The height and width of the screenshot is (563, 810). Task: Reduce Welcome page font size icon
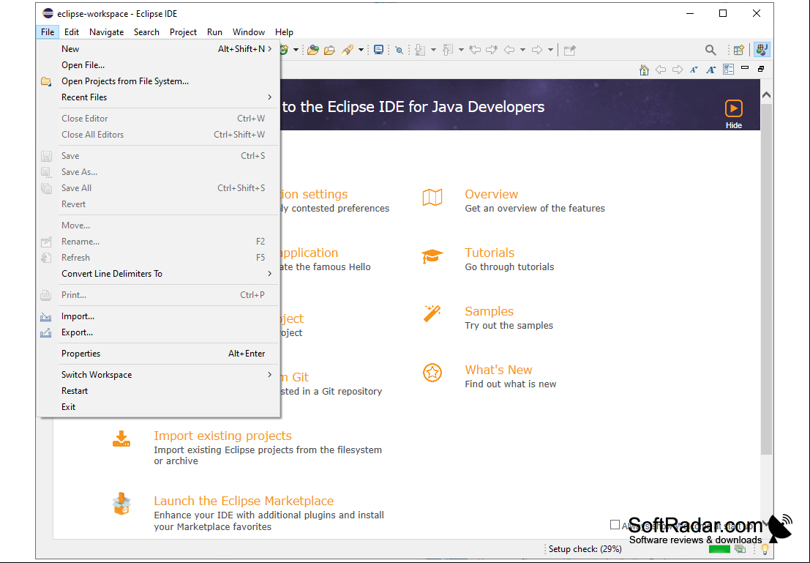click(x=694, y=70)
